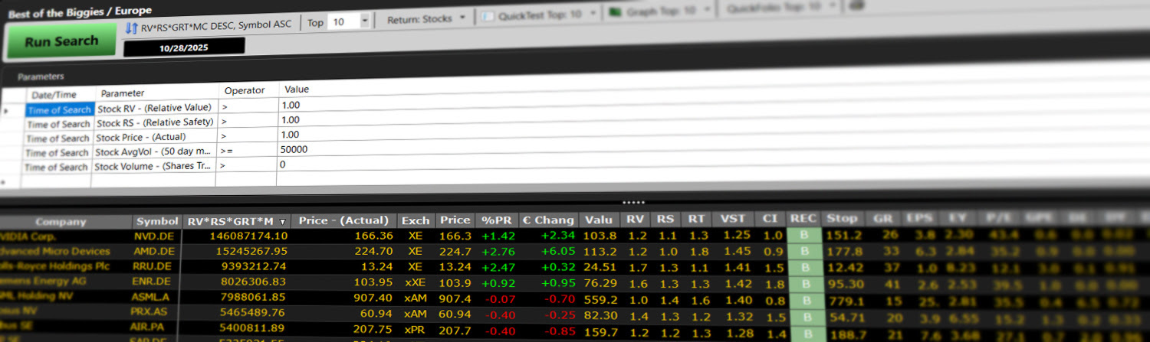Select the NVD.DE symbol row
Screen dimensions: 1150x342
(155, 236)
